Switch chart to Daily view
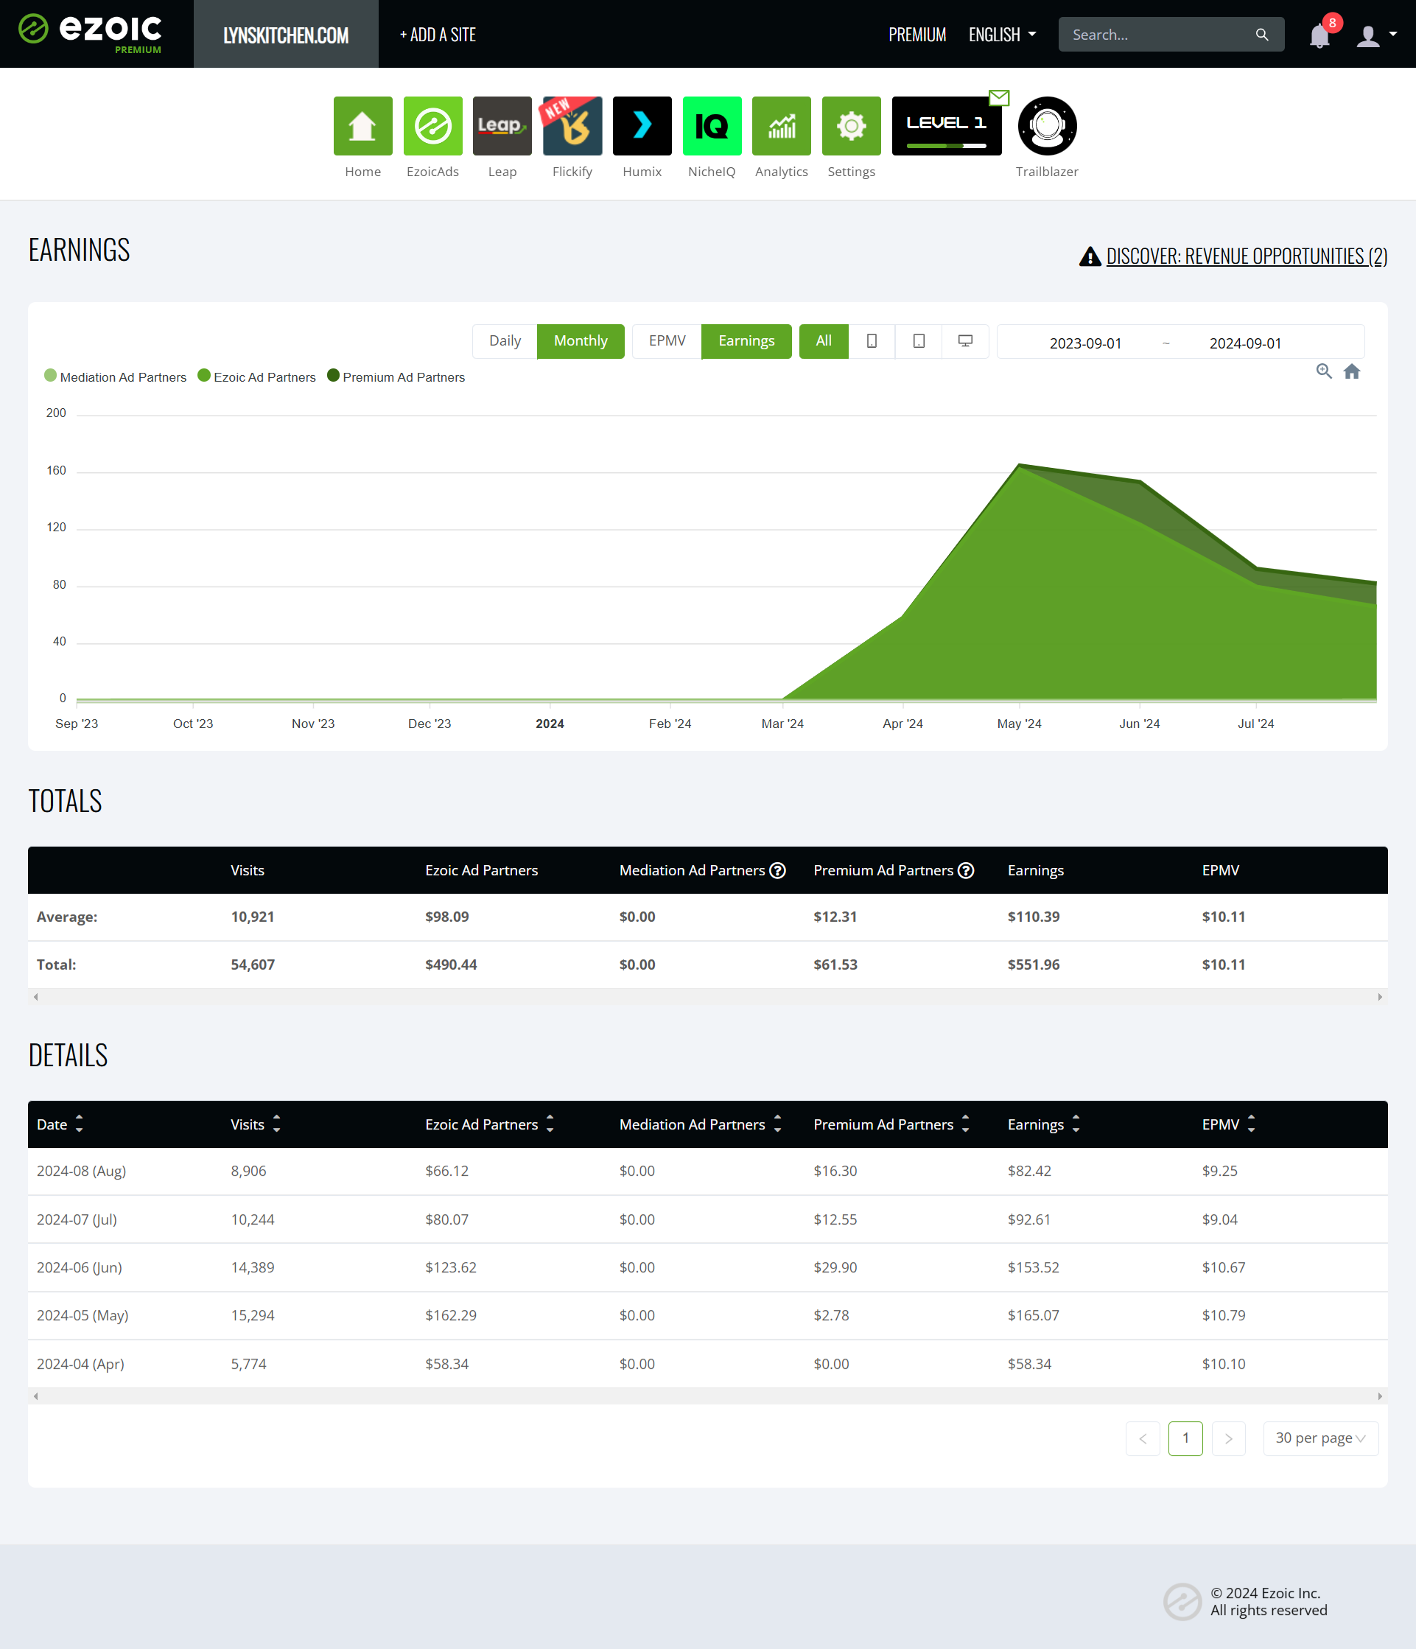This screenshot has width=1416, height=1649. (505, 340)
